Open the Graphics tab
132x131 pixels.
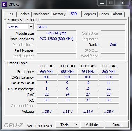point(89,14)
